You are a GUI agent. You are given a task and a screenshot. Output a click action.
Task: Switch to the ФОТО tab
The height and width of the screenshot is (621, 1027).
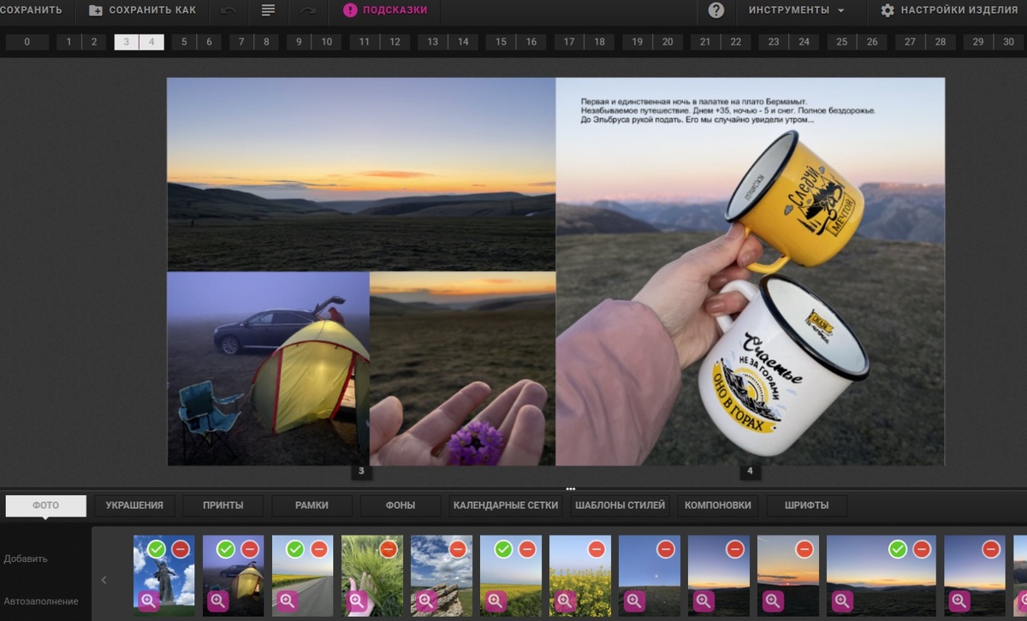tap(46, 506)
